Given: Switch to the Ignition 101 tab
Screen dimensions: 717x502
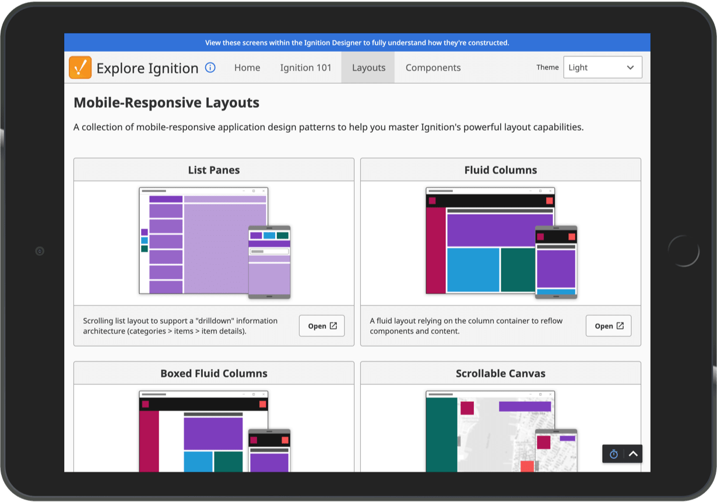Looking at the screenshot, I should click(305, 68).
